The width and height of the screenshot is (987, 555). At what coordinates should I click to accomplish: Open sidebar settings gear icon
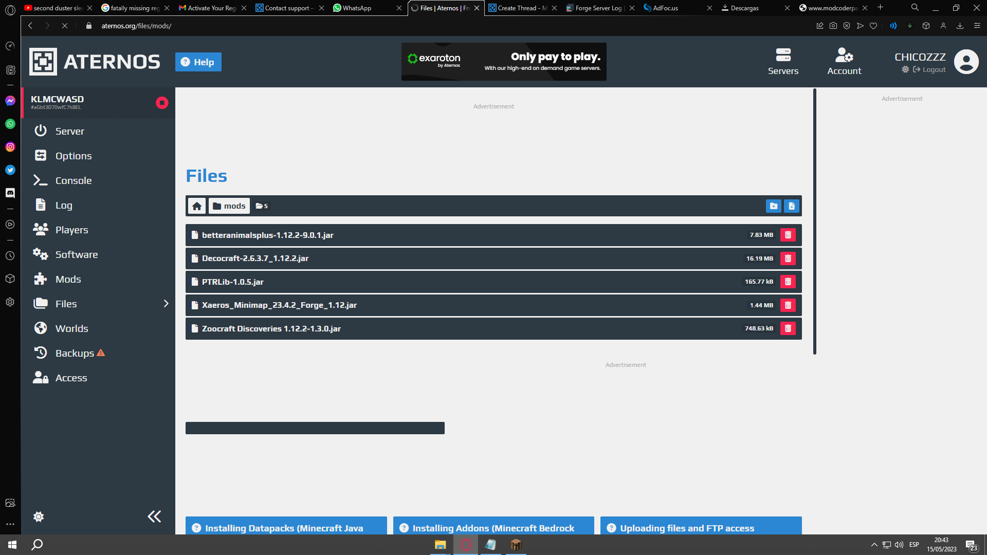tap(39, 516)
